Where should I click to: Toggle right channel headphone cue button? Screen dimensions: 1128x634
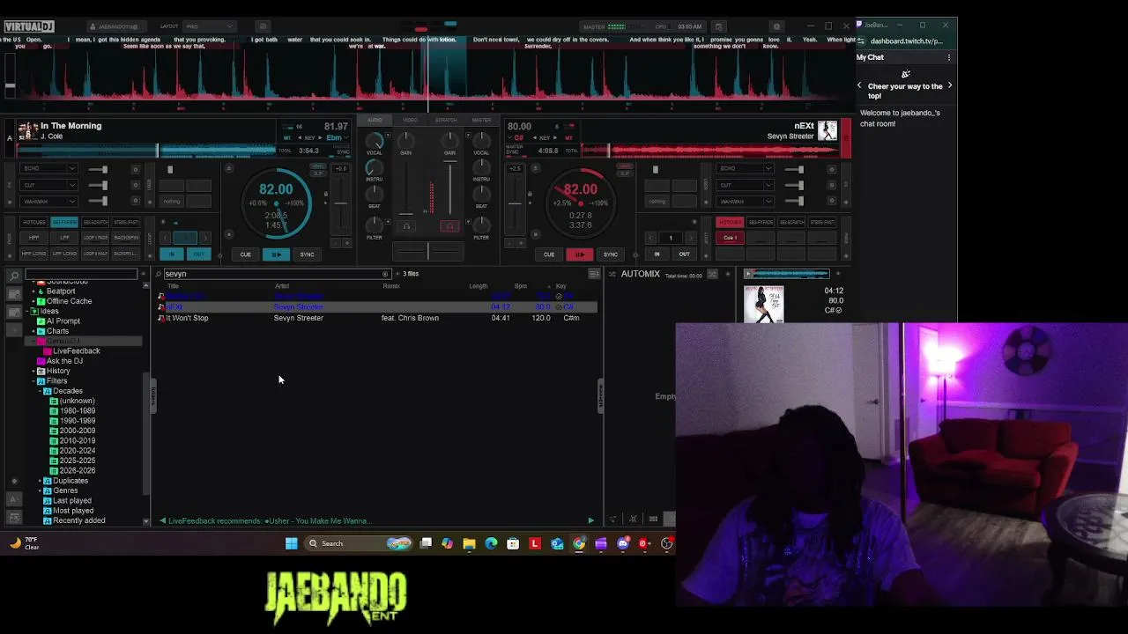(449, 226)
